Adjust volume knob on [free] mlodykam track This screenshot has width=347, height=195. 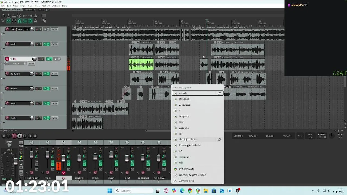[x=32, y=29]
